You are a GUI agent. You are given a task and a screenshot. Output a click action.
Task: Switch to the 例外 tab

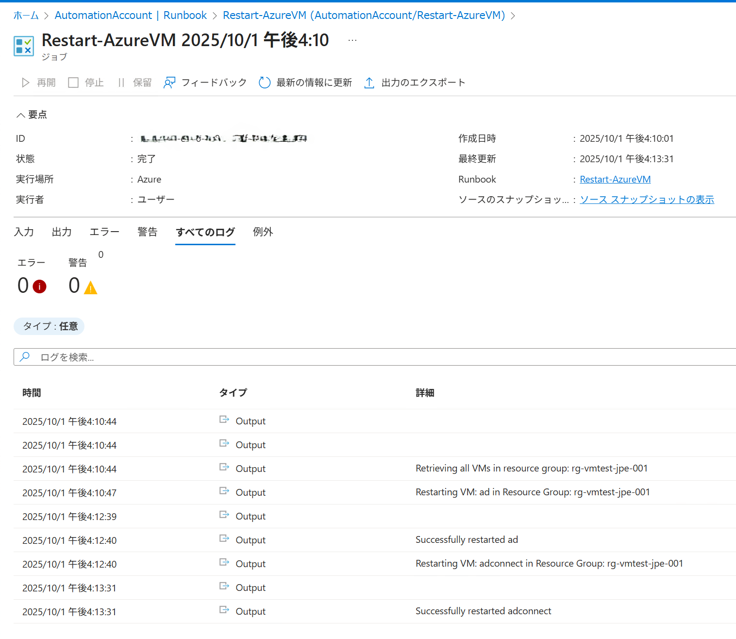[263, 232]
